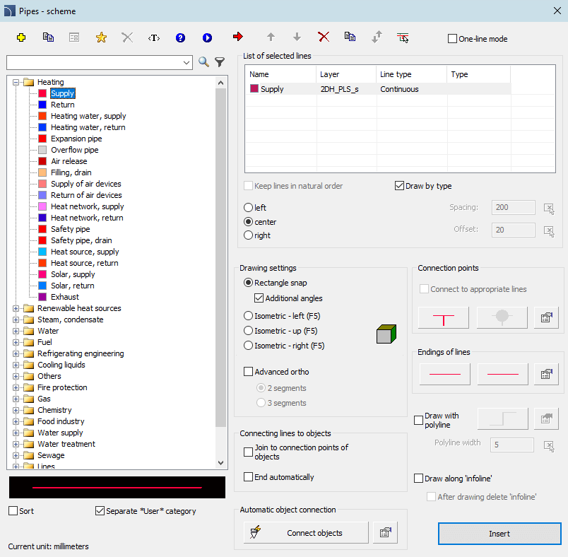Click the yellow plus add icon

21,37
